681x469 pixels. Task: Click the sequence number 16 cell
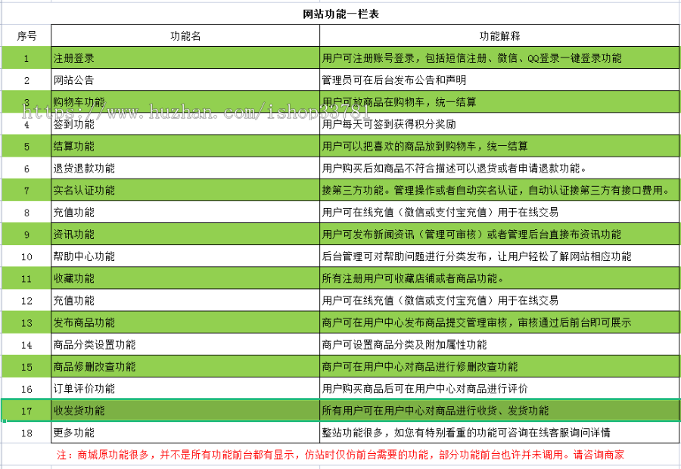pyautogui.click(x=26, y=389)
